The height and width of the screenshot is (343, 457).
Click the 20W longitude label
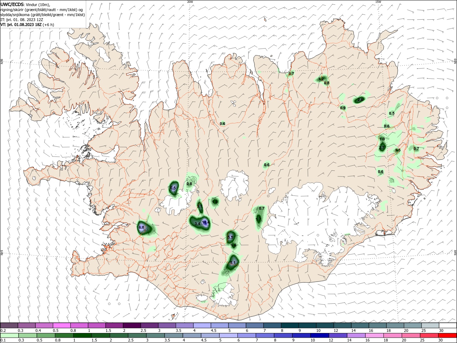pyautogui.click(x=190, y=2)
